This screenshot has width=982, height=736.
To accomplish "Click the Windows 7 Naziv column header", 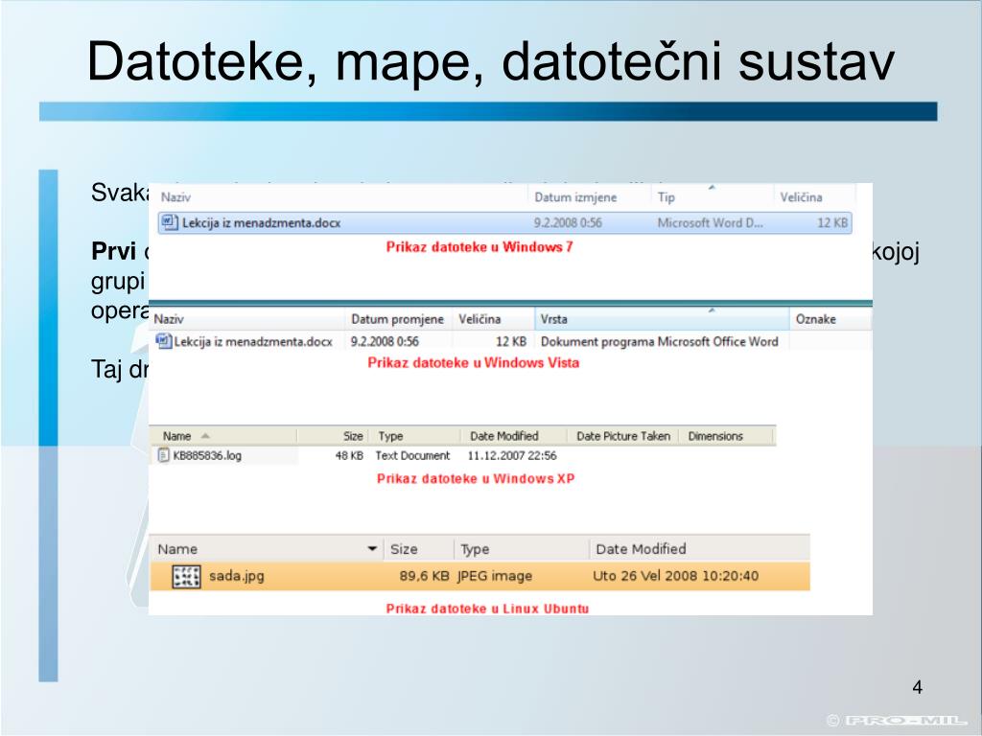I will 175,197.
